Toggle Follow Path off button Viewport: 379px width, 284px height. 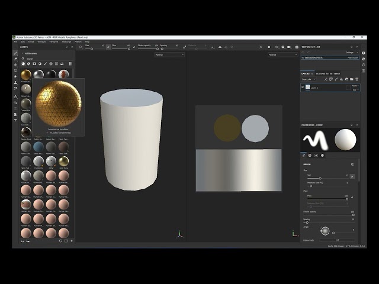tap(338, 240)
